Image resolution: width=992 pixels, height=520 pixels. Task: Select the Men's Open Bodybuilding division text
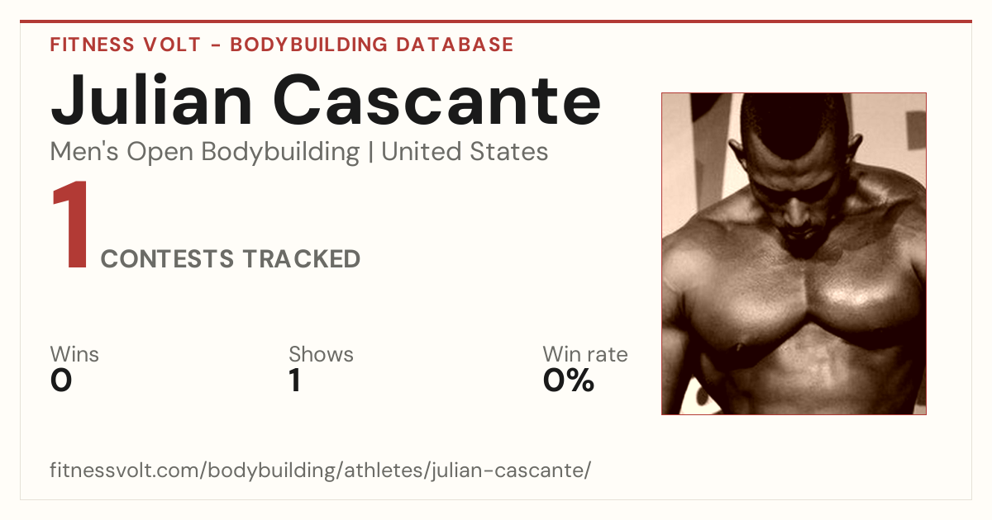(205, 152)
